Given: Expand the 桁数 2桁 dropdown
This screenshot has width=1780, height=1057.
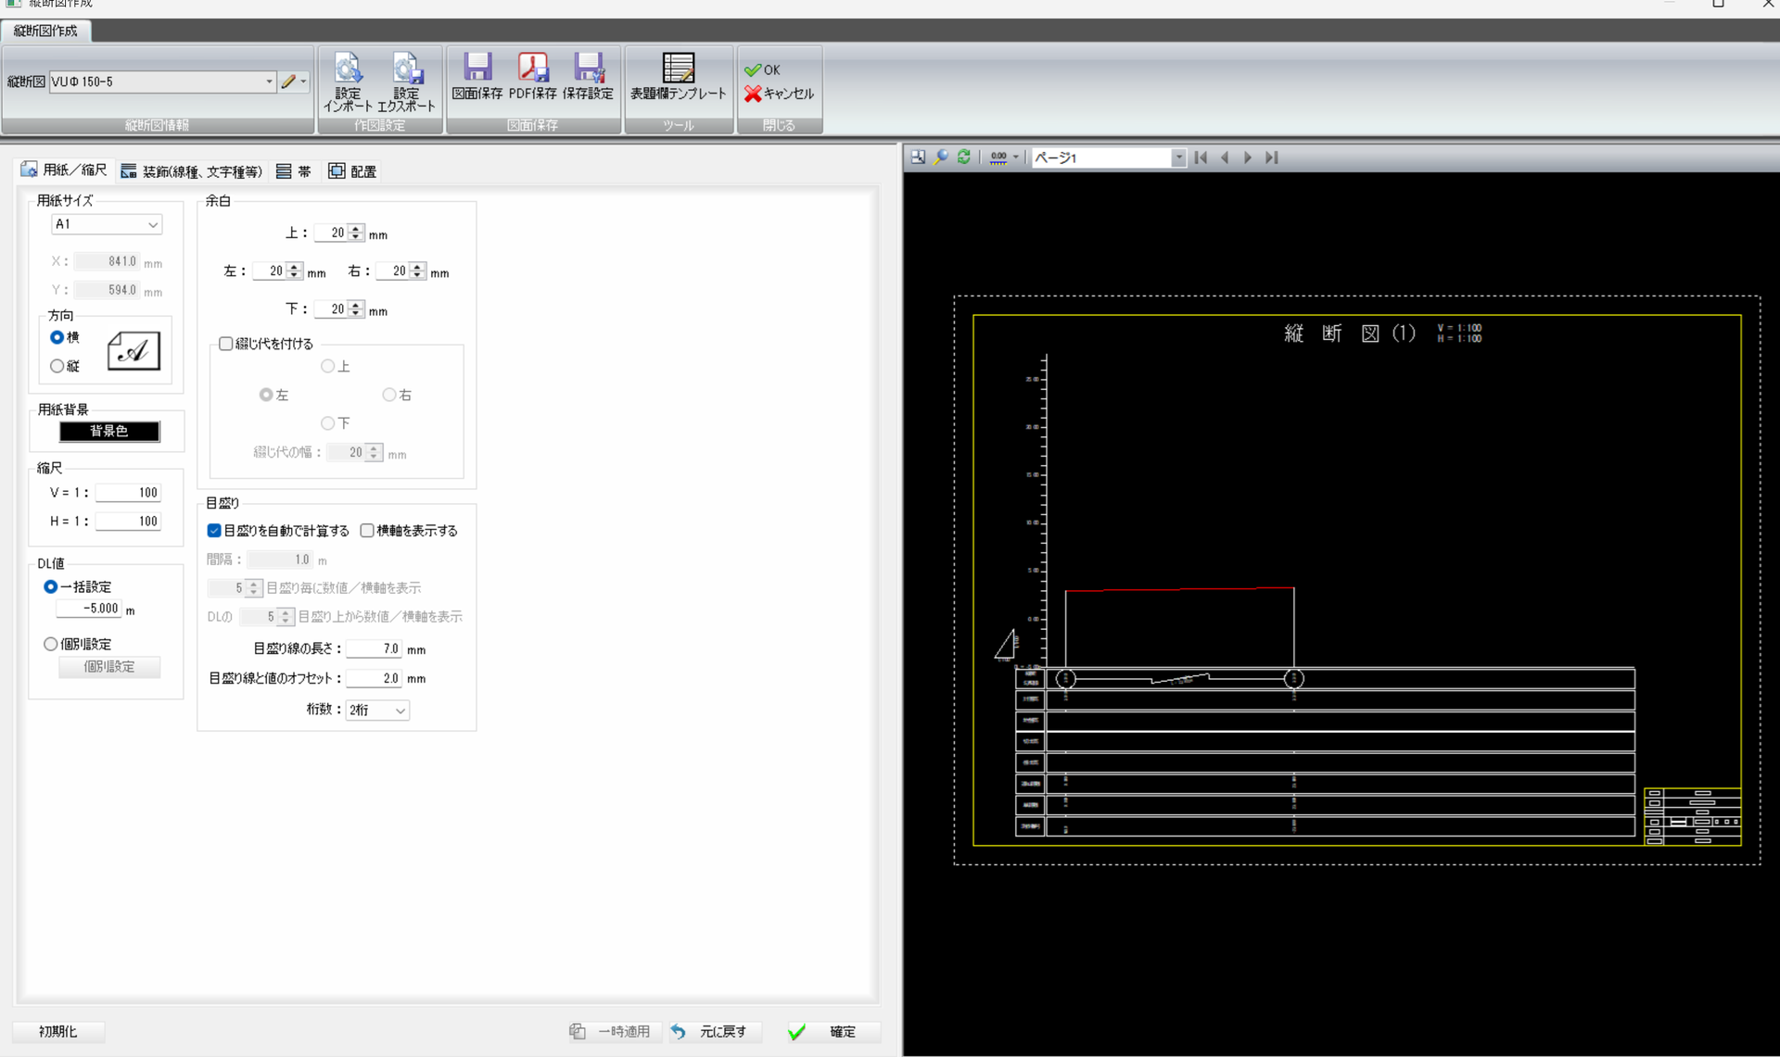Looking at the screenshot, I should click(377, 711).
